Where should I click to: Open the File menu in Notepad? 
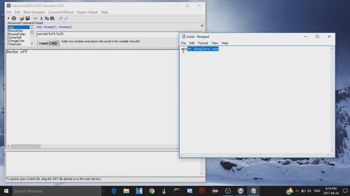point(183,43)
